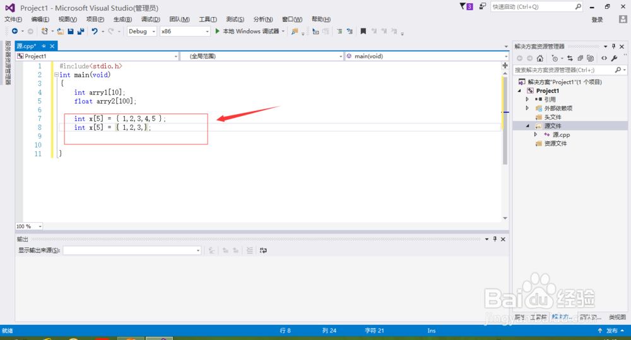Image resolution: width=631 pixels, height=340 pixels.
Task: Click the Save All multiple-disks icon
Action: (81, 31)
